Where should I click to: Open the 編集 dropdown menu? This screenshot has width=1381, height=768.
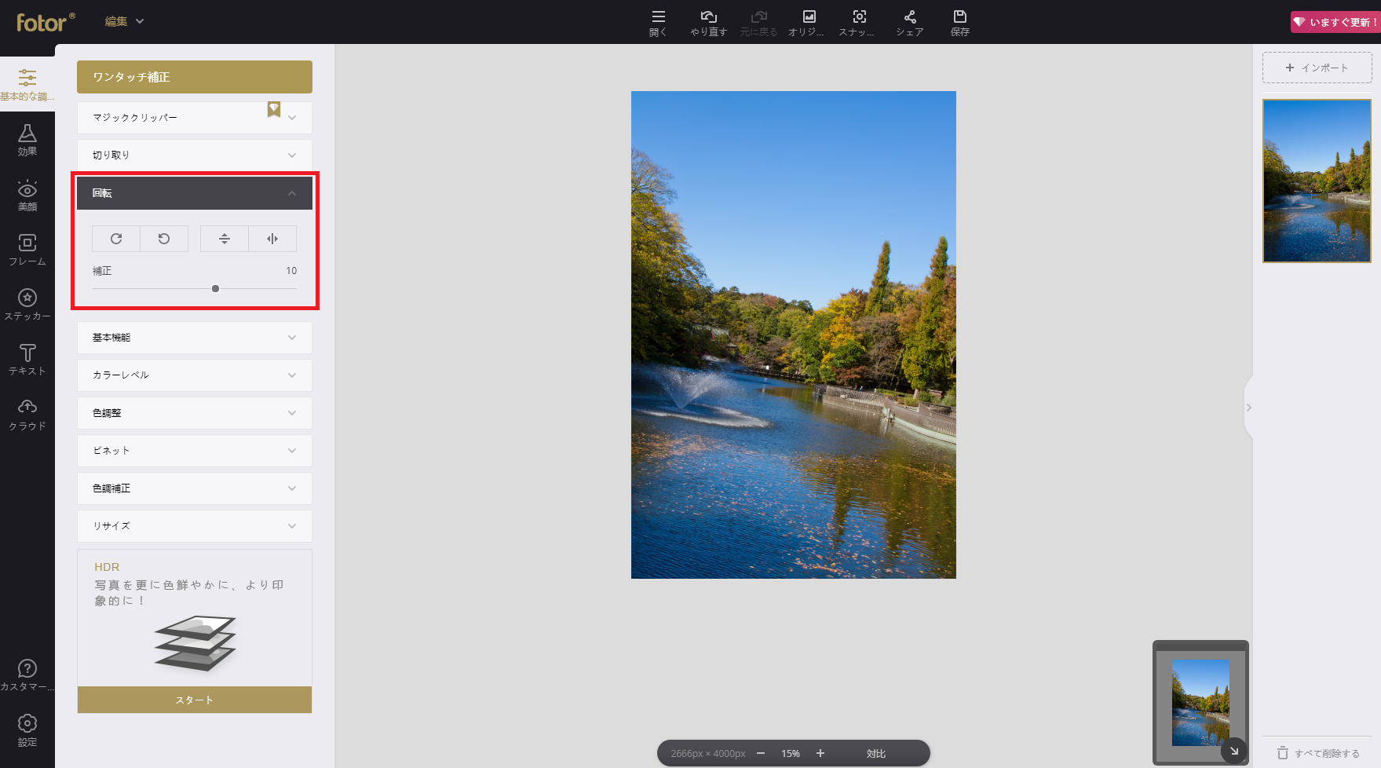click(125, 21)
